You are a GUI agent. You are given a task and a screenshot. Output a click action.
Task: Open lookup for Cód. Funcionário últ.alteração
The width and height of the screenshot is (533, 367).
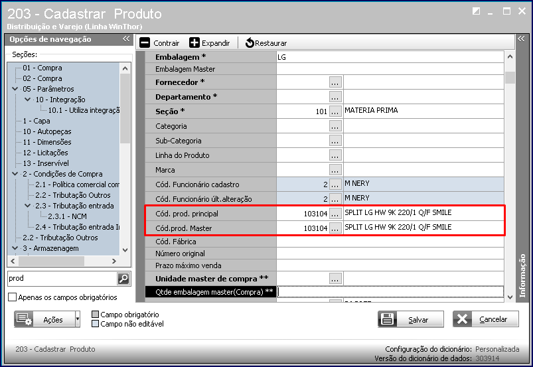[x=335, y=199]
